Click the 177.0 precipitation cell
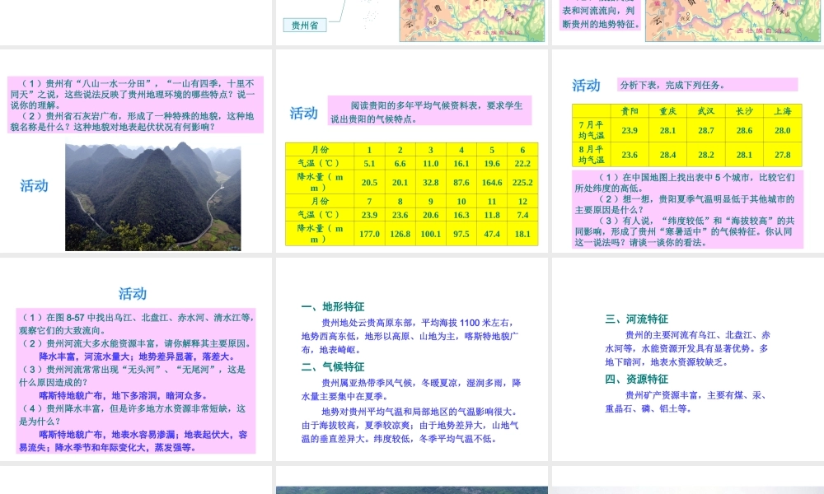The height and width of the screenshot is (494, 824). pyautogui.click(x=369, y=234)
